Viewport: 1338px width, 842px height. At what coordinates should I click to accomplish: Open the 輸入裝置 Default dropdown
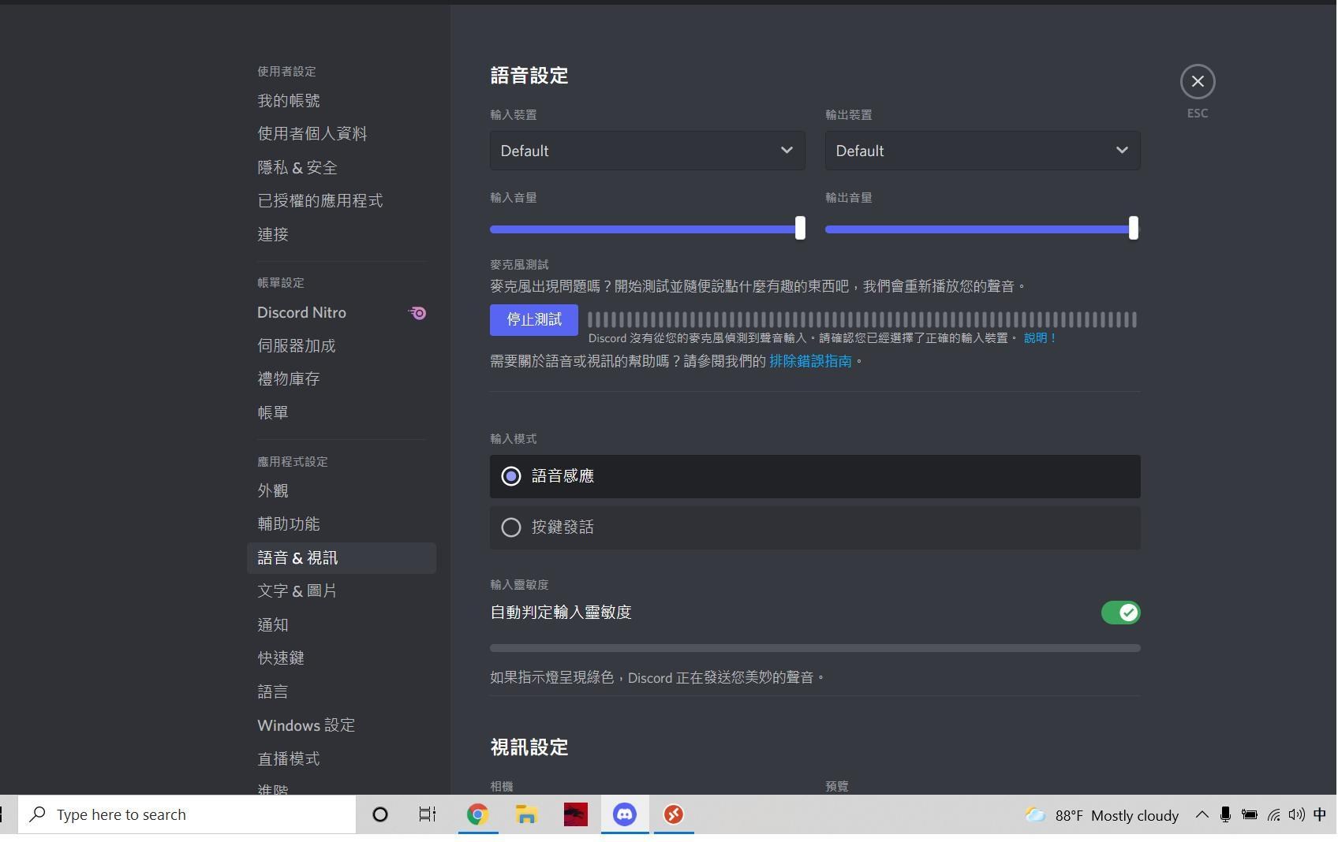tap(648, 151)
